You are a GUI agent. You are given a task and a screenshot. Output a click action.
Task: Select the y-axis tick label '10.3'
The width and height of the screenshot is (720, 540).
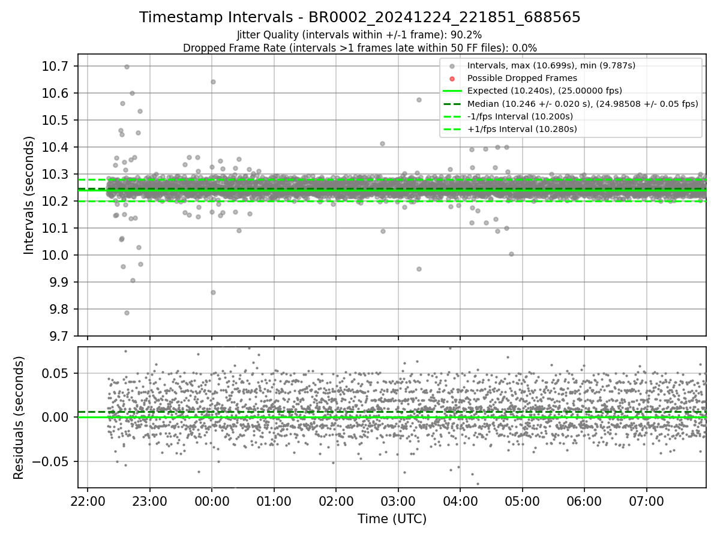click(x=55, y=174)
